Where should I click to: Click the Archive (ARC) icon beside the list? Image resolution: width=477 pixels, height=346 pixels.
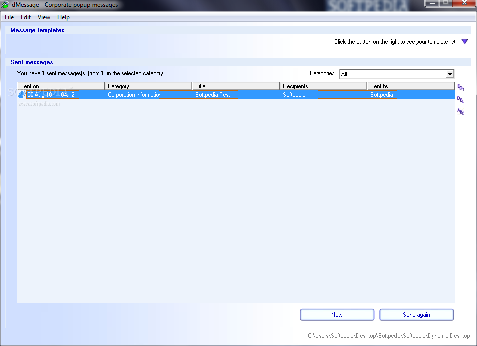(x=461, y=112)
